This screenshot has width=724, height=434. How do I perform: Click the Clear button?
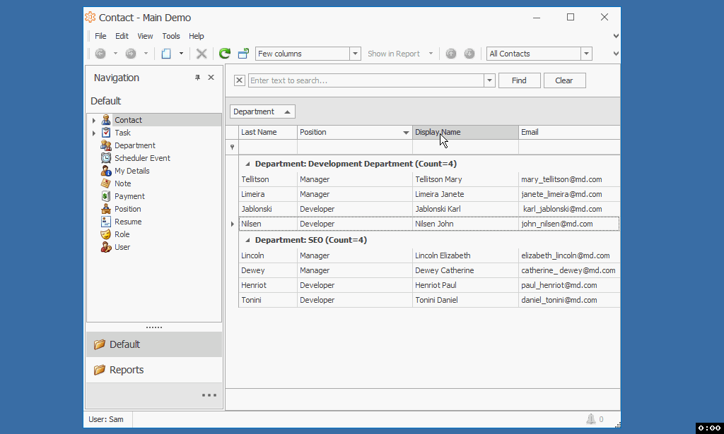pyautogui.click(x=564, y=80)
